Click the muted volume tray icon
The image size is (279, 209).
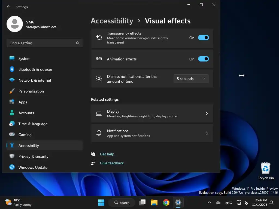click(246, 202)
